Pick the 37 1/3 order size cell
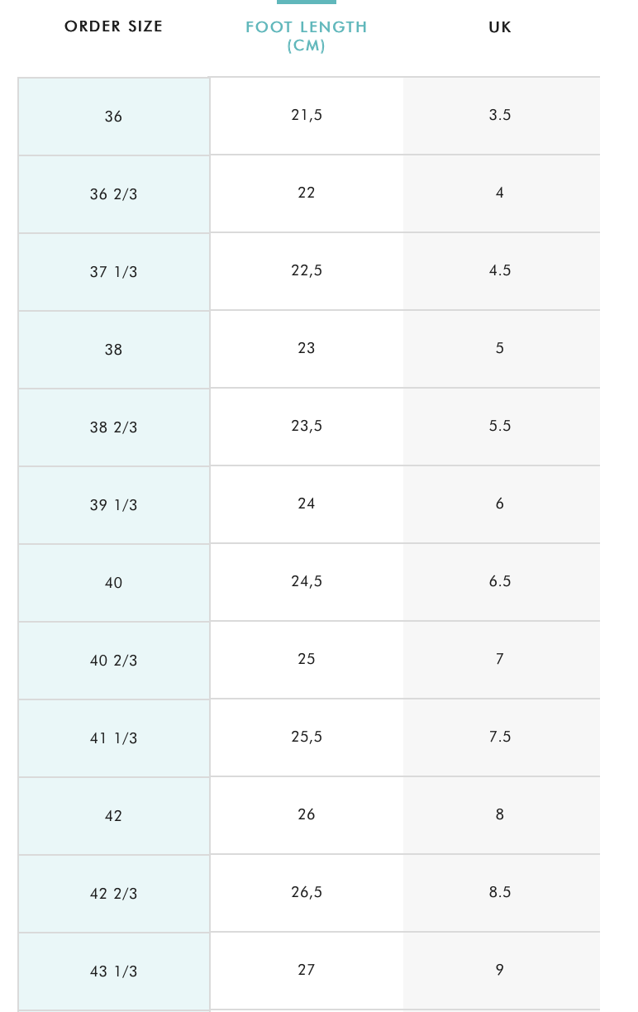The height and width of the screenshot is (1012, 638). pyautogui.click(x=114, y=272)
